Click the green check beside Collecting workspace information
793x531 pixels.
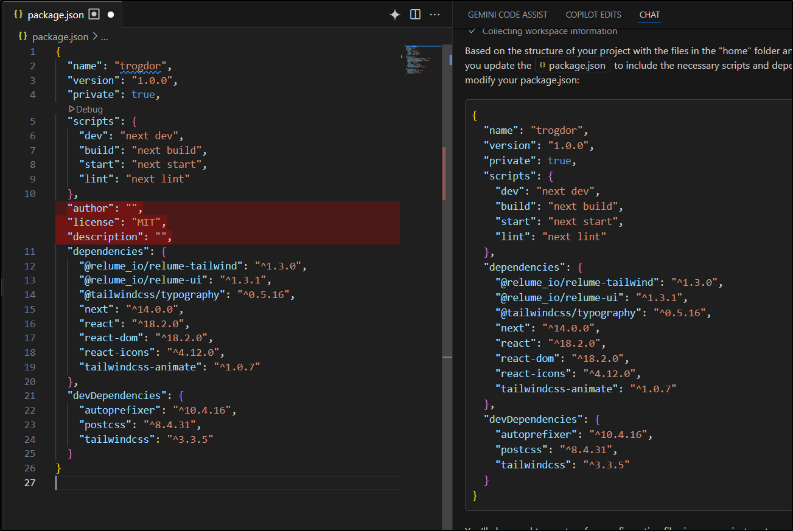coord(472,31)
